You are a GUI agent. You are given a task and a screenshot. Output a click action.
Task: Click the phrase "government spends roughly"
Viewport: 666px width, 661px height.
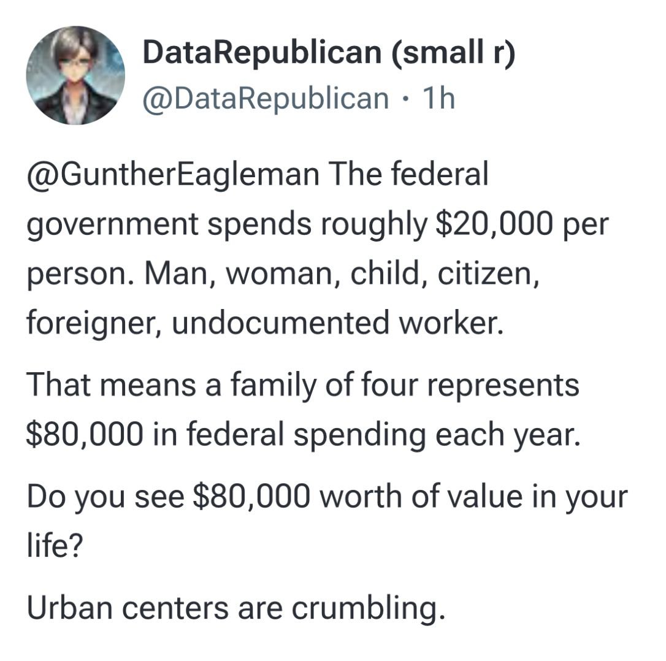[x=228, y=224]
